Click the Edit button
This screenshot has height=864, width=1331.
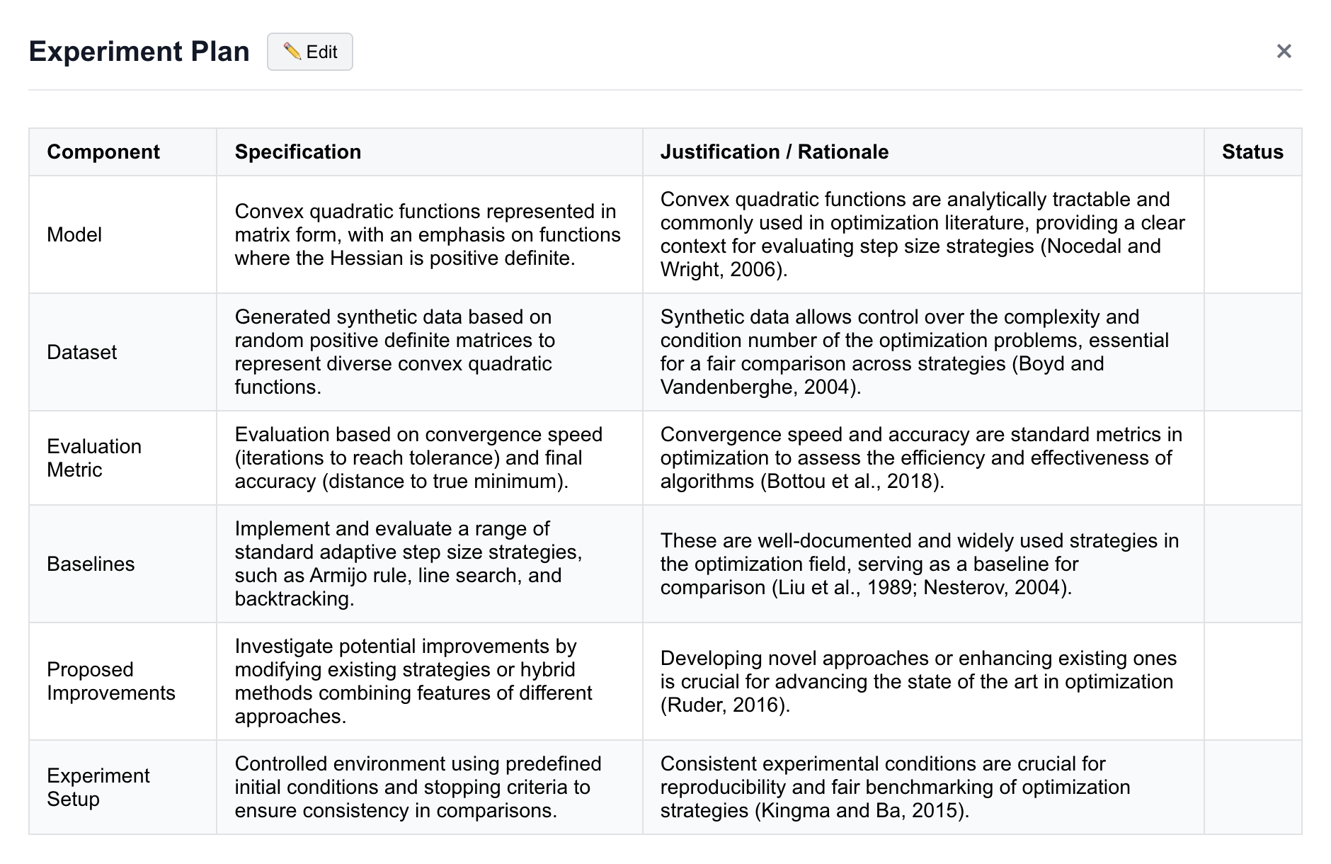310,52
